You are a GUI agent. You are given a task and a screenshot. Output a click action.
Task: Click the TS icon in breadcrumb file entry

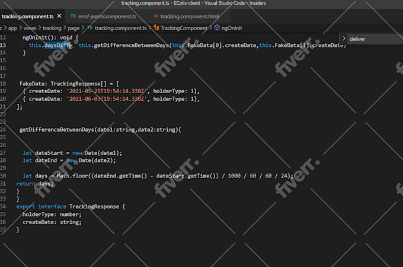pos(90,27)
